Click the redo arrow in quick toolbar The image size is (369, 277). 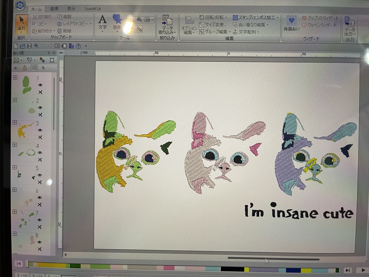(50, 46)
